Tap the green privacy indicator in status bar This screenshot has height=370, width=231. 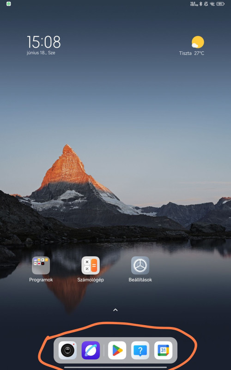[9, 4]
